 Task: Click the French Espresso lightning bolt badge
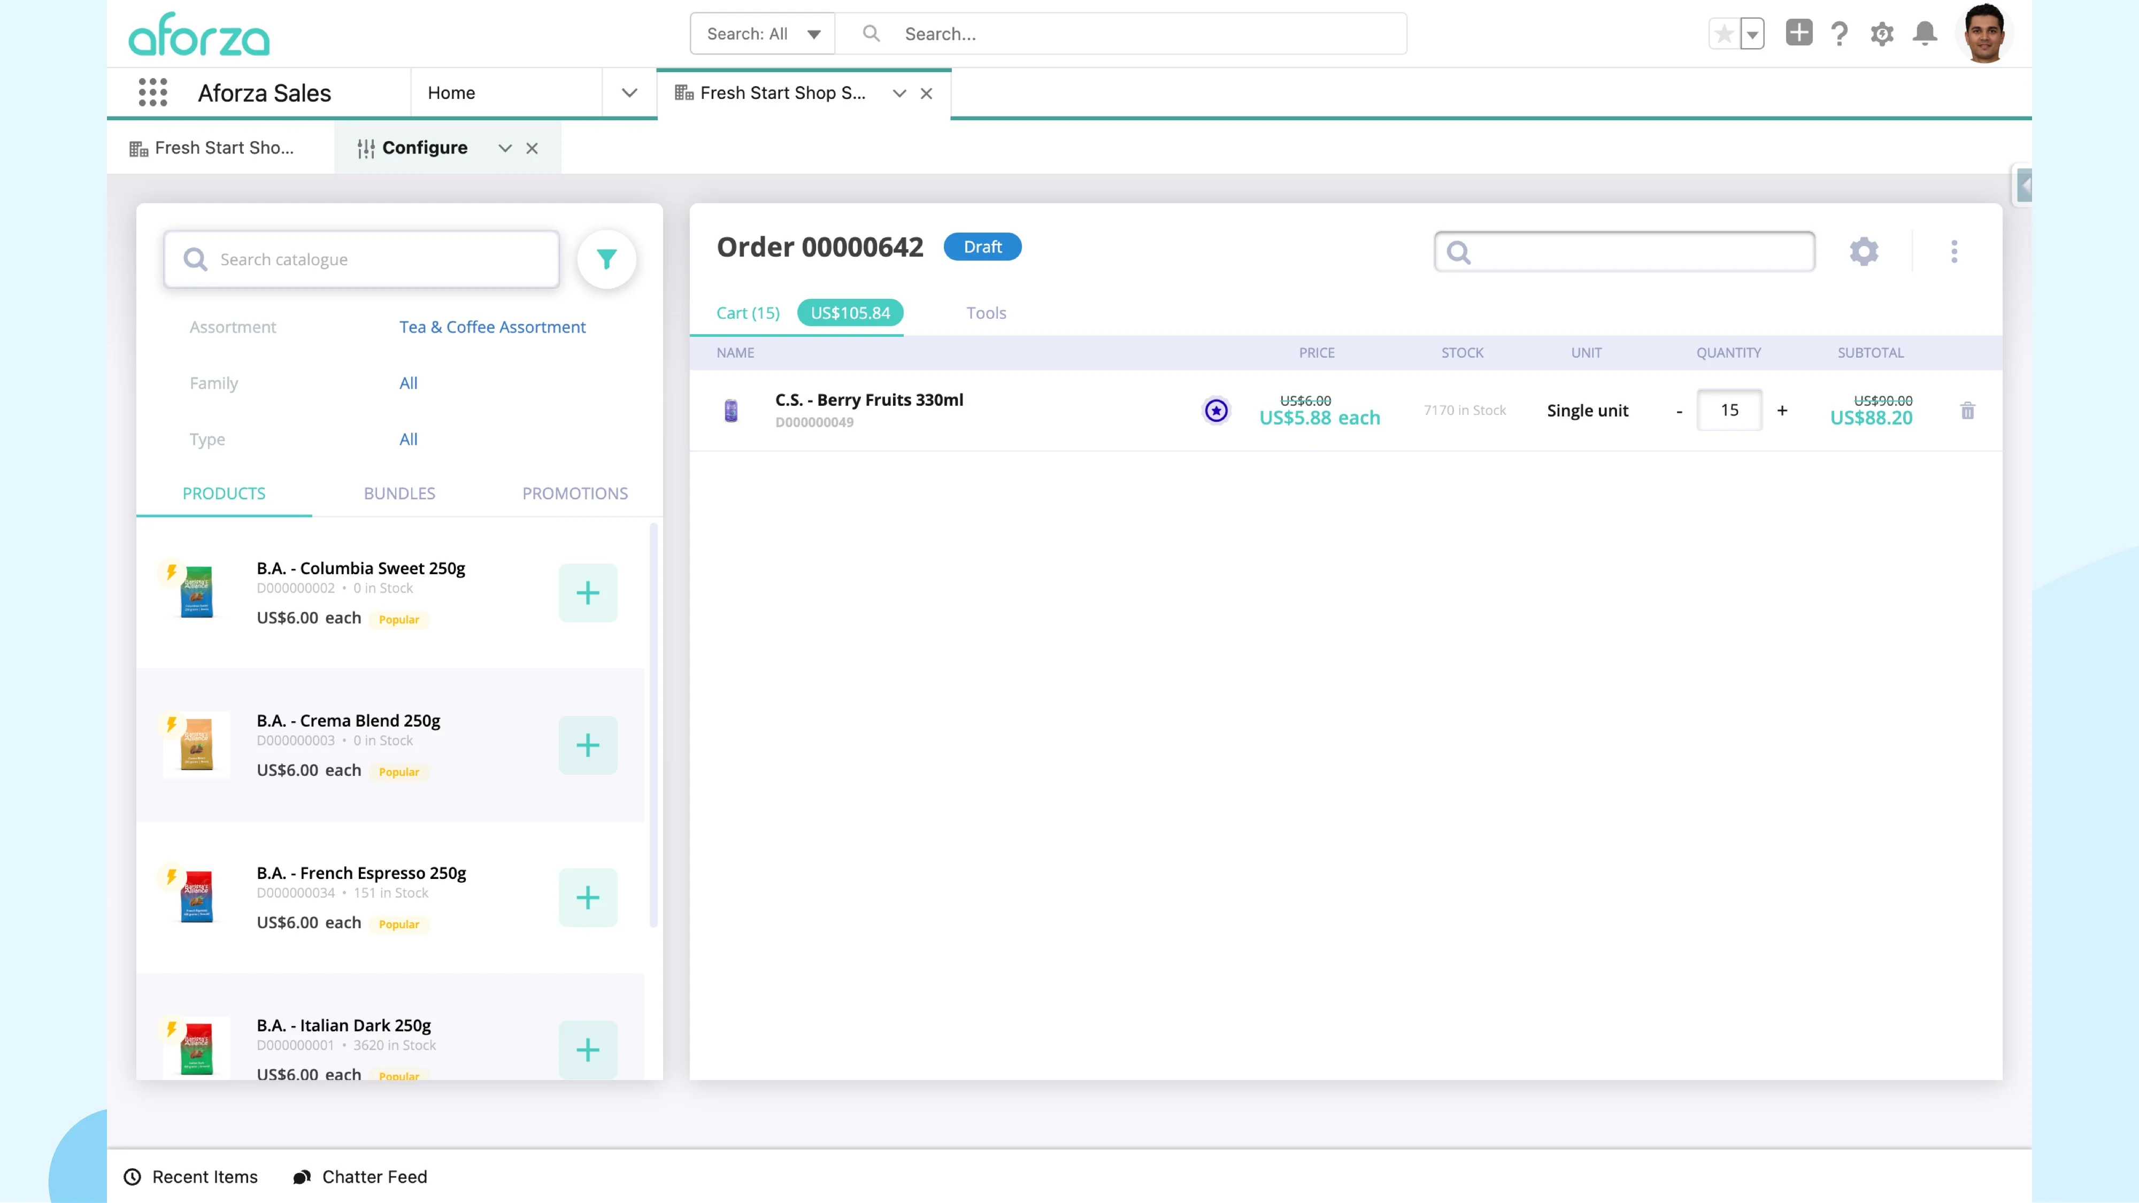pyautogui.click(x=171, y=877)
